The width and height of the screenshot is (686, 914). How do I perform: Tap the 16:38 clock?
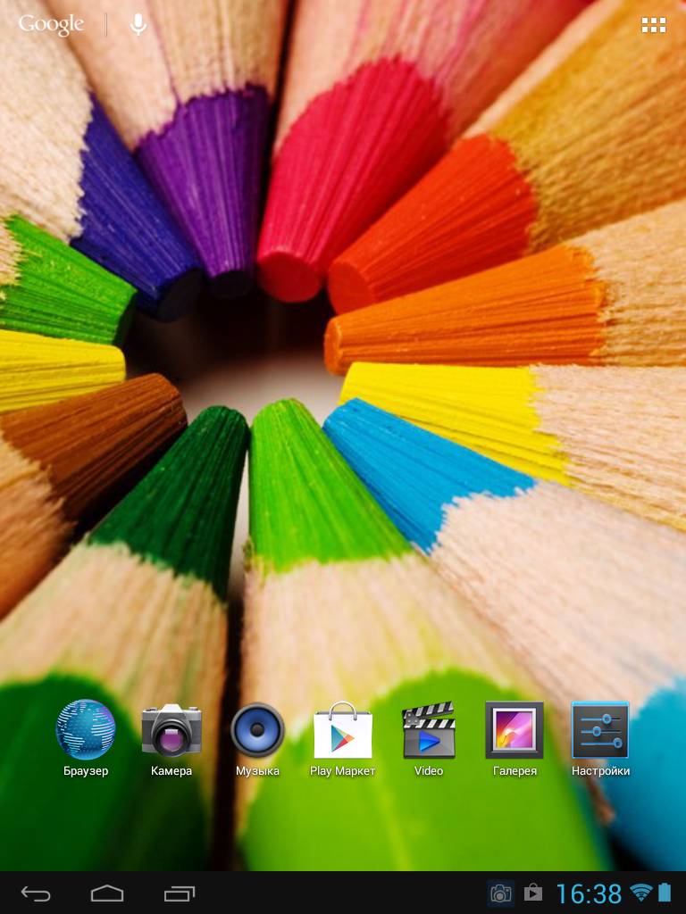pyautogui.click(x=589, y=893)
